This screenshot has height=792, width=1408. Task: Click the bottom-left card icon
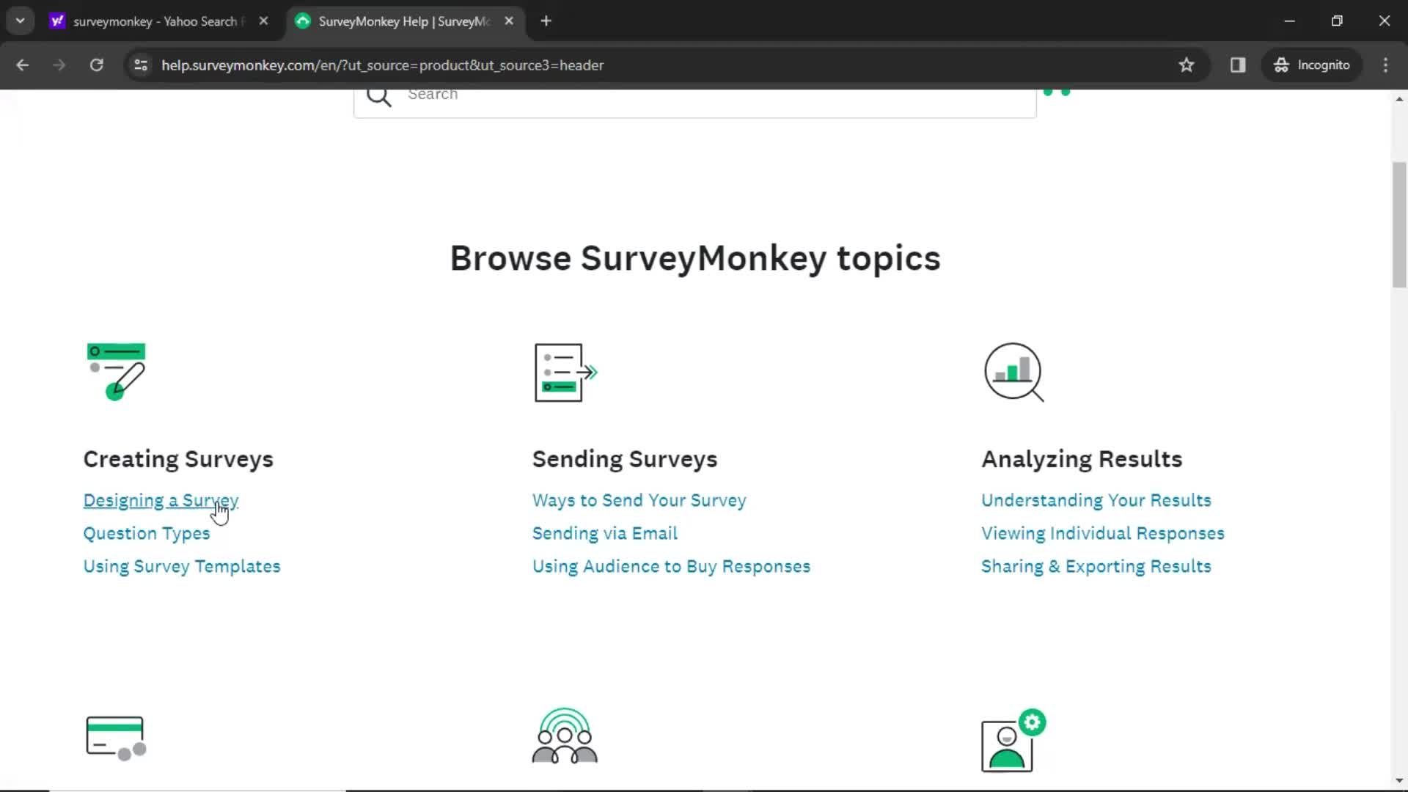pos(114,736)
